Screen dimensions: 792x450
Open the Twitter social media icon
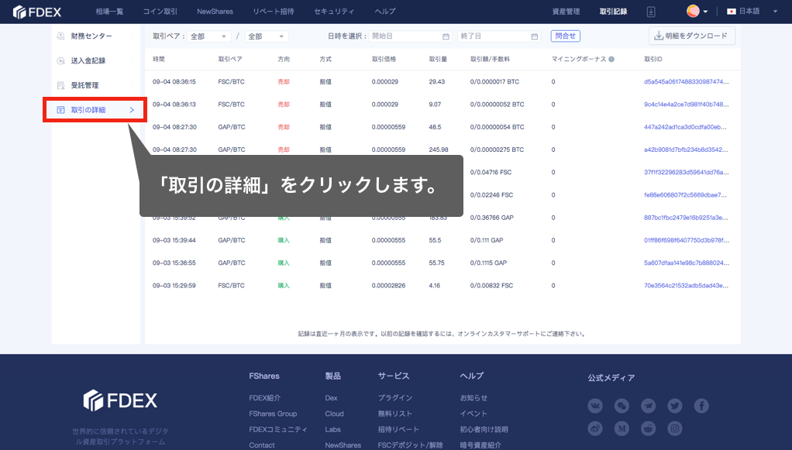[x=675, y=406]
